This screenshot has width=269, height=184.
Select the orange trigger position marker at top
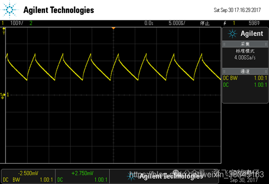(x=113, y=28)
